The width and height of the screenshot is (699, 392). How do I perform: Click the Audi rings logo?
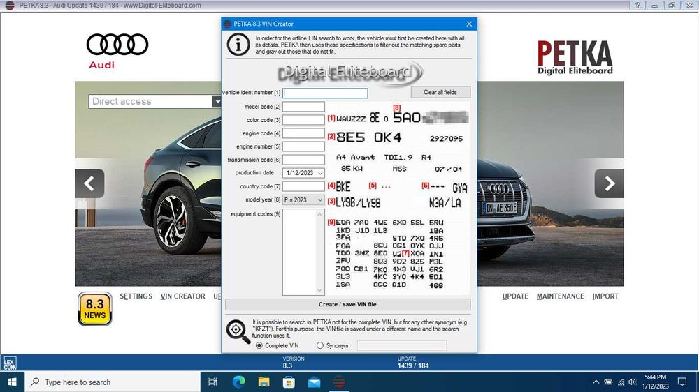(117, 45)
